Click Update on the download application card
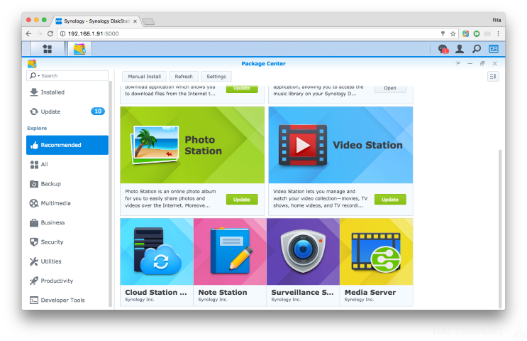Image resolution: width=527 pixels, height=341 pixels. (x=242, y=88)
